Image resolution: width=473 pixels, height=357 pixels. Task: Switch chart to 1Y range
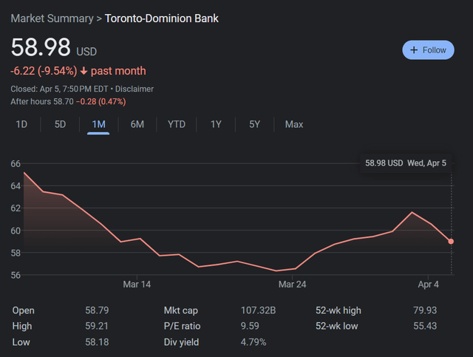(216, 124)
